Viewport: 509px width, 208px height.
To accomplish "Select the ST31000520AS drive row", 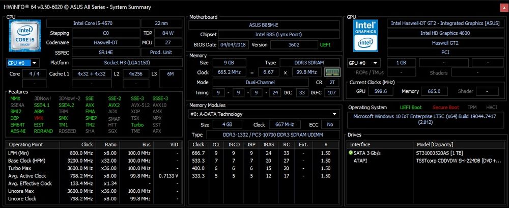I will coord(425,153).
